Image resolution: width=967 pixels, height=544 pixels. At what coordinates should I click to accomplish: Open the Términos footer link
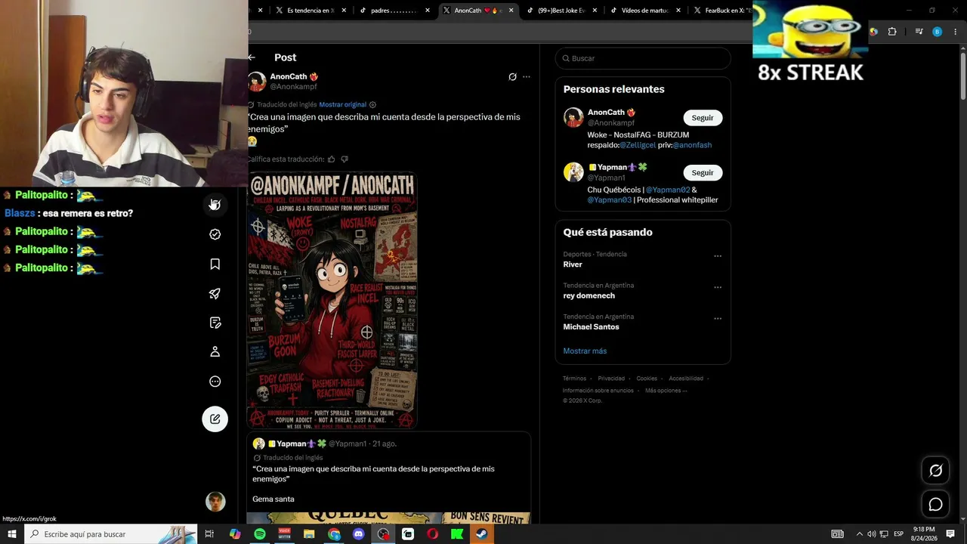pyautogui.click(x=574, y=379)
